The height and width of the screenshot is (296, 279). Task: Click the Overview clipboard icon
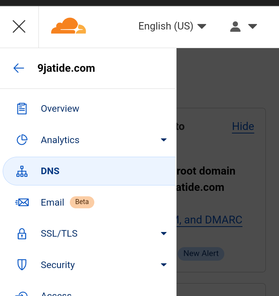[22, 109]
